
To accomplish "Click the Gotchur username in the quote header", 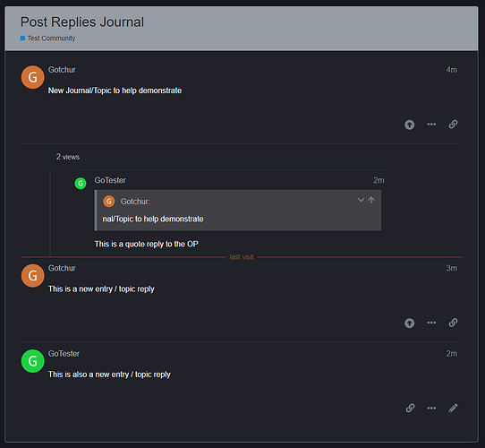I will pyautogui.click(x=135, y=202).
